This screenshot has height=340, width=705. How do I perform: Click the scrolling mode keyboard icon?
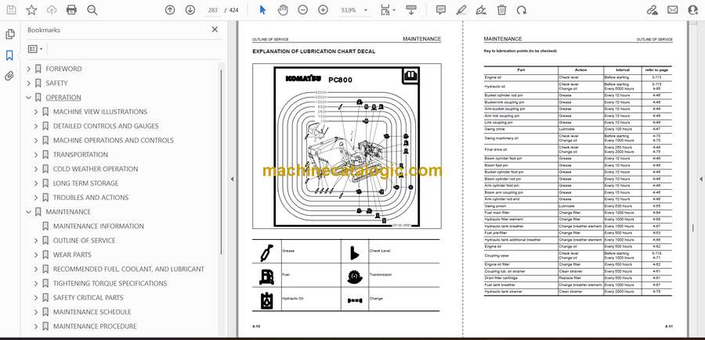click(x=410, y=10)
